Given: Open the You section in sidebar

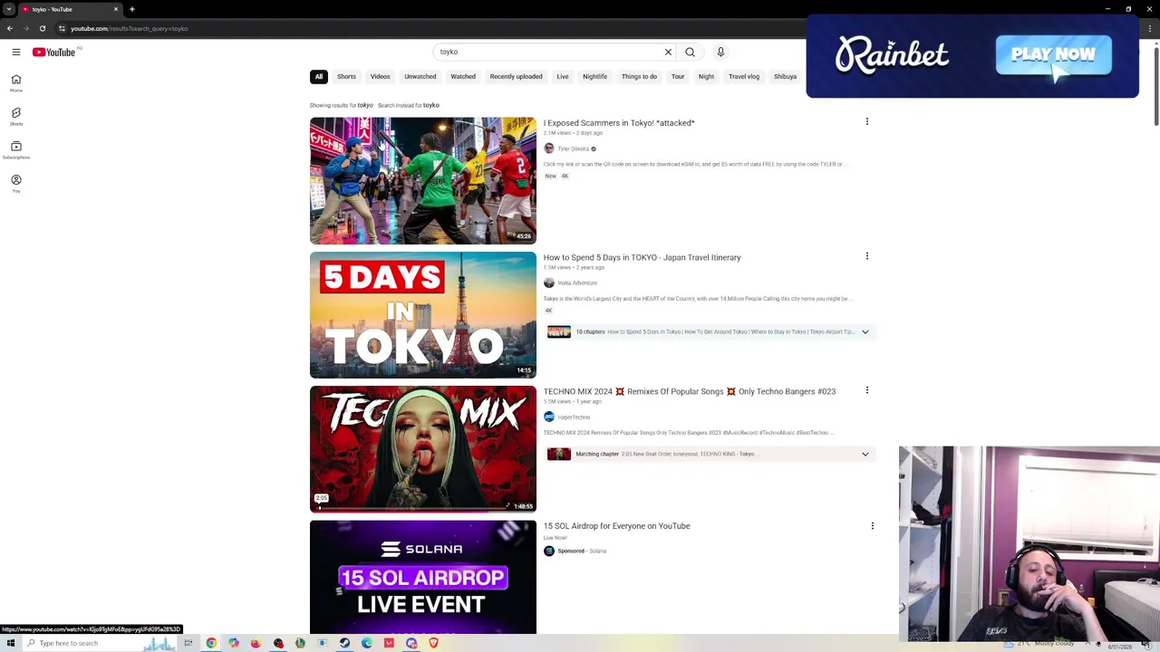Looking at the screenshot, I should point(15,184).
